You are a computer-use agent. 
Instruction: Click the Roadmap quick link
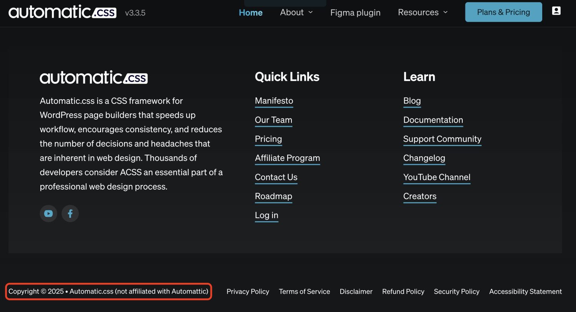point(273,196)
